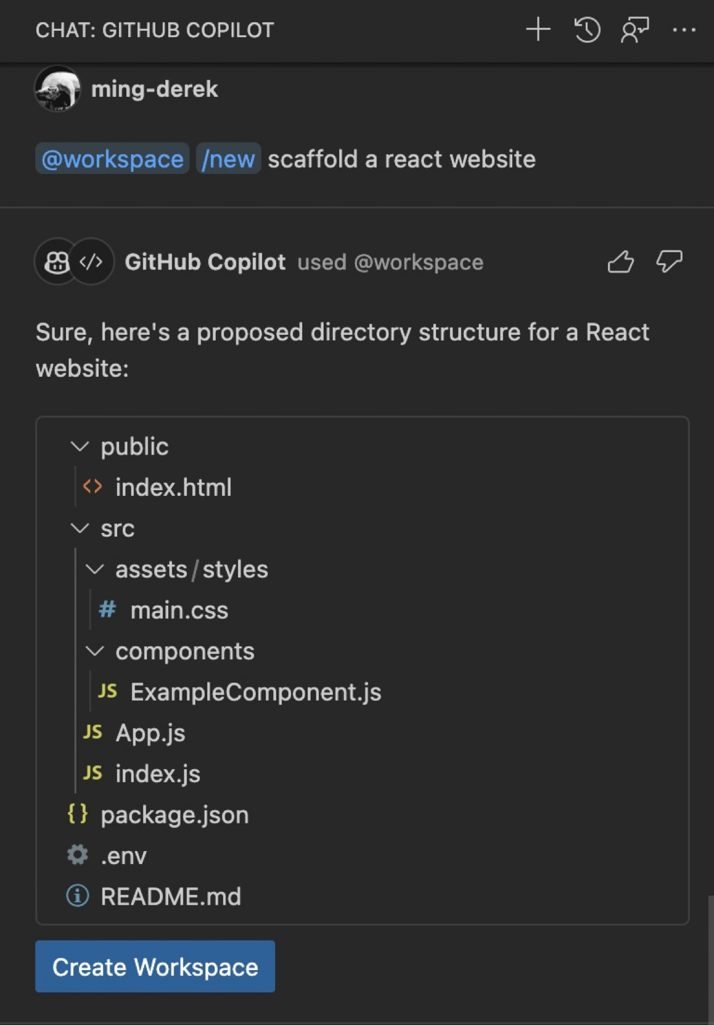Click the GitHub Copilot avatar icon
This screenshot has width=714, height=1025.
pyautogui.click(x=57, y=262)
